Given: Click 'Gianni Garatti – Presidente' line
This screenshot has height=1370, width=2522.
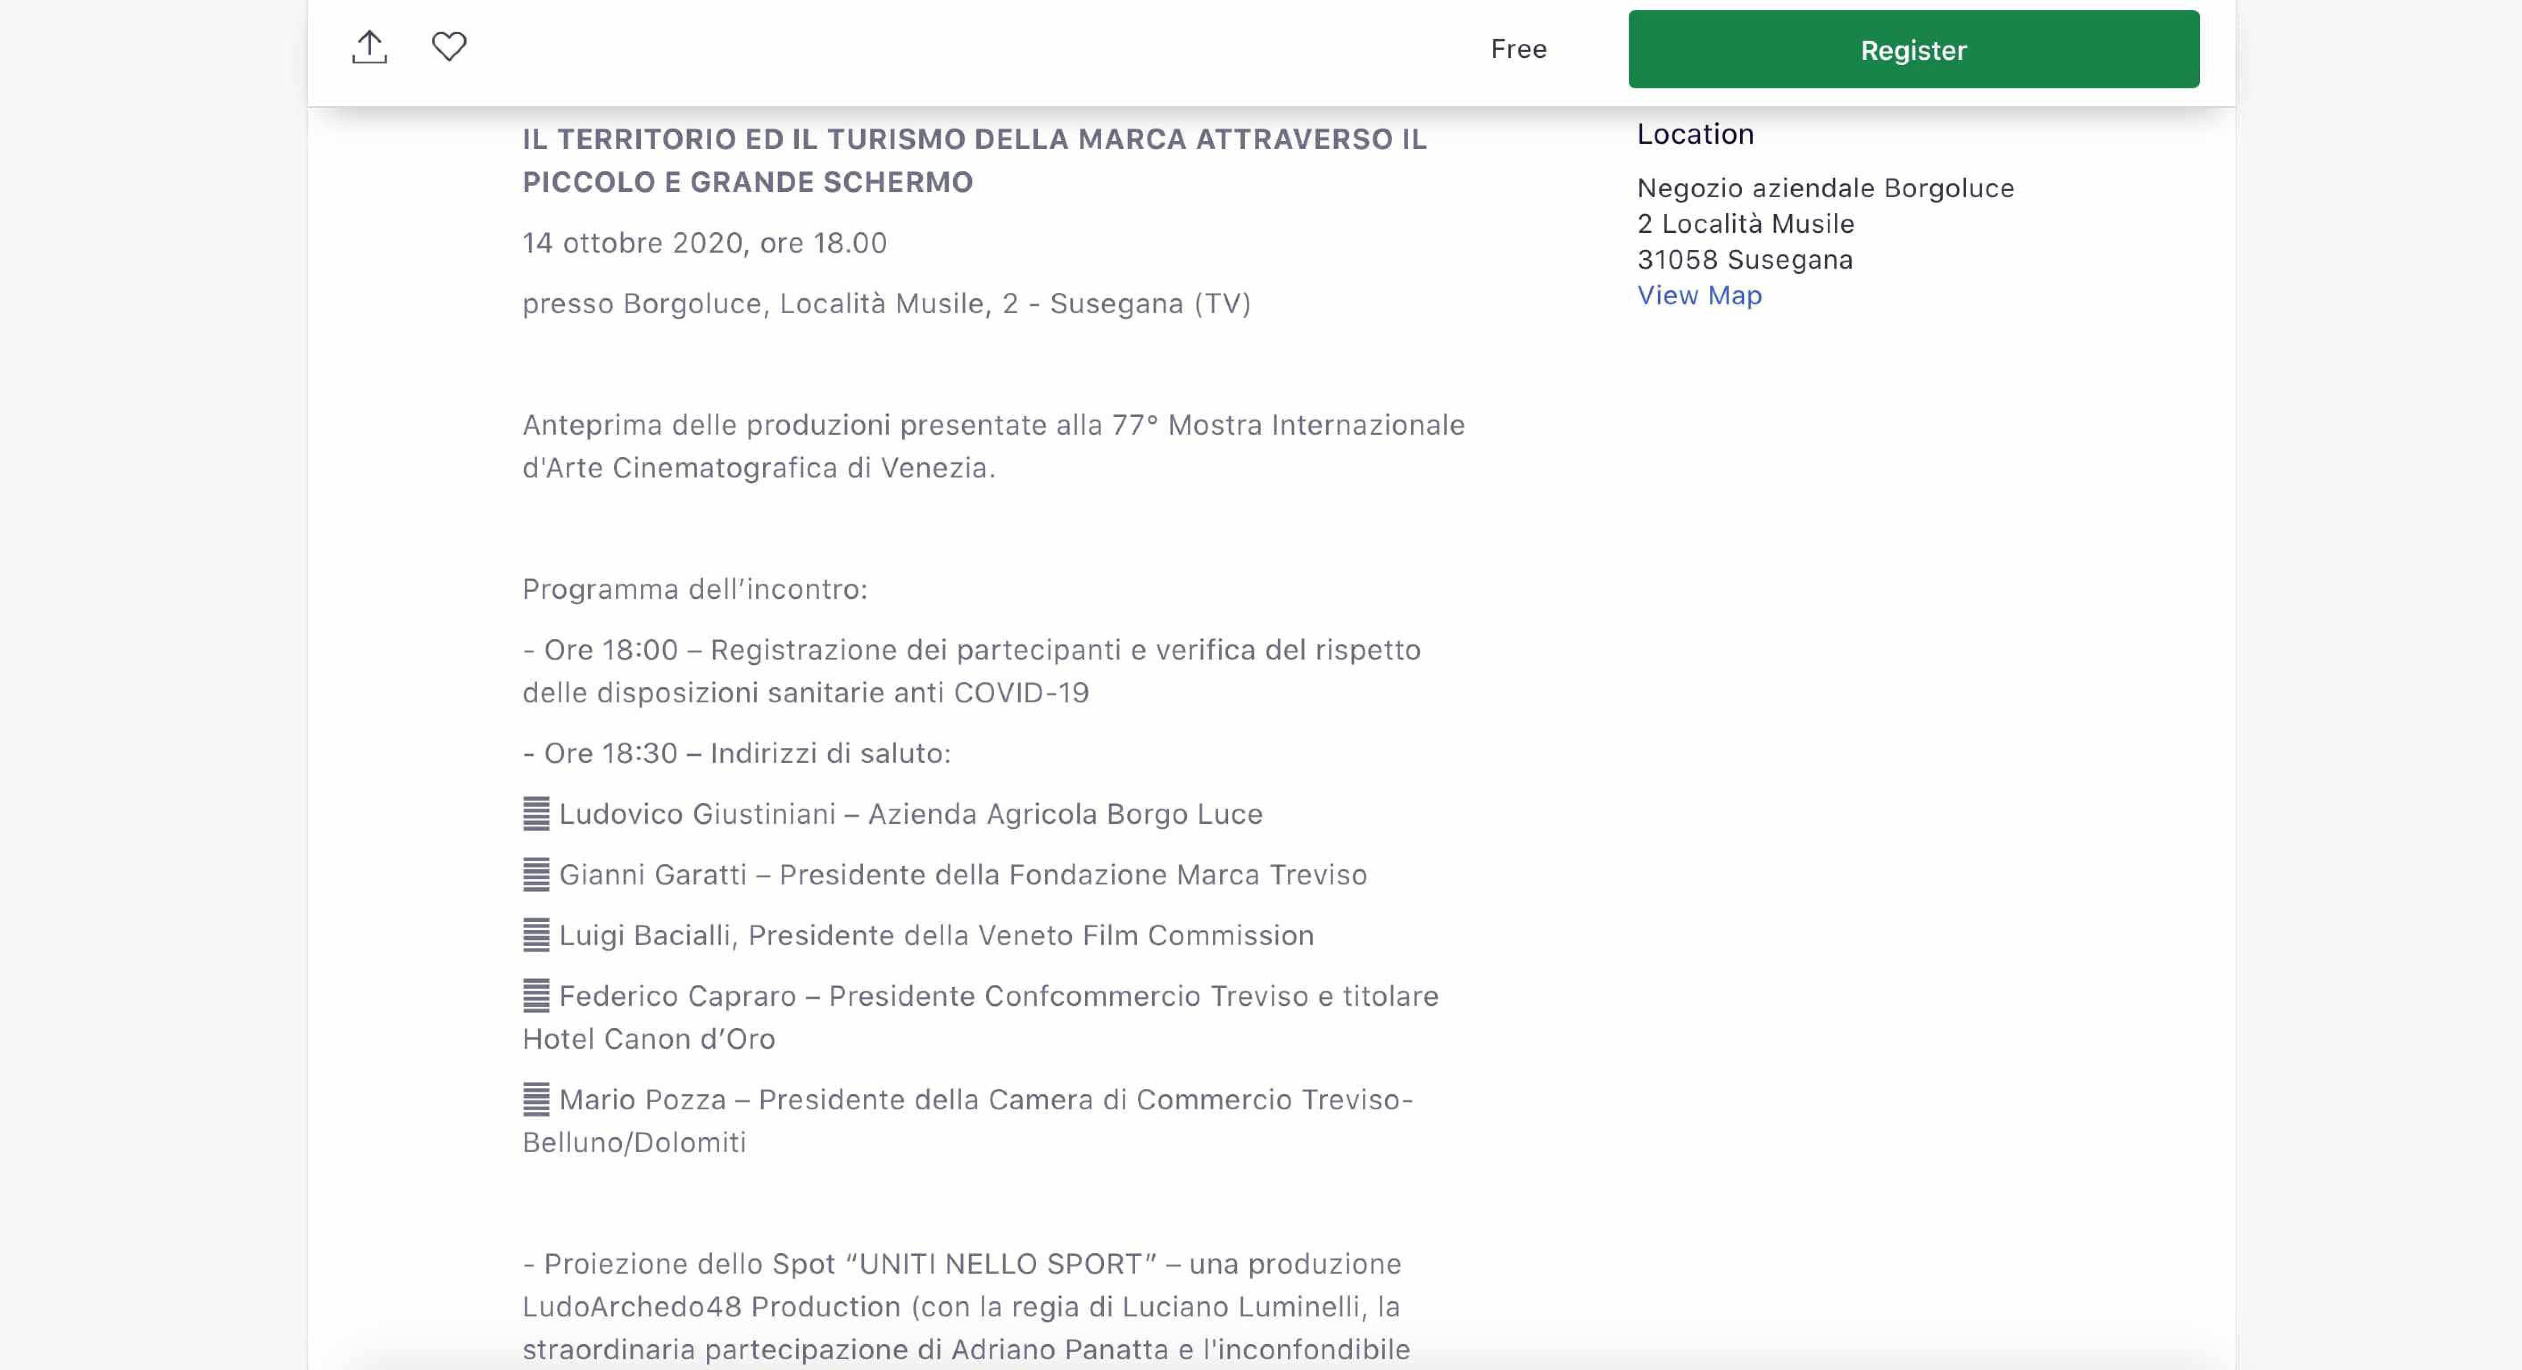Looking at the screenshot, I should pos(945,875).
